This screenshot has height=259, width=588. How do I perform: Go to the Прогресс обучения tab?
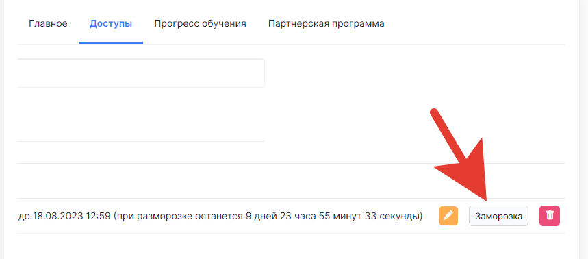(201, 24)
